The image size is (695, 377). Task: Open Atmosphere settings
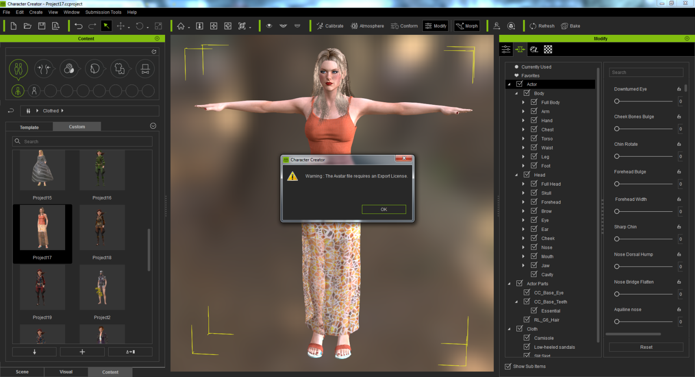(367, 26)
